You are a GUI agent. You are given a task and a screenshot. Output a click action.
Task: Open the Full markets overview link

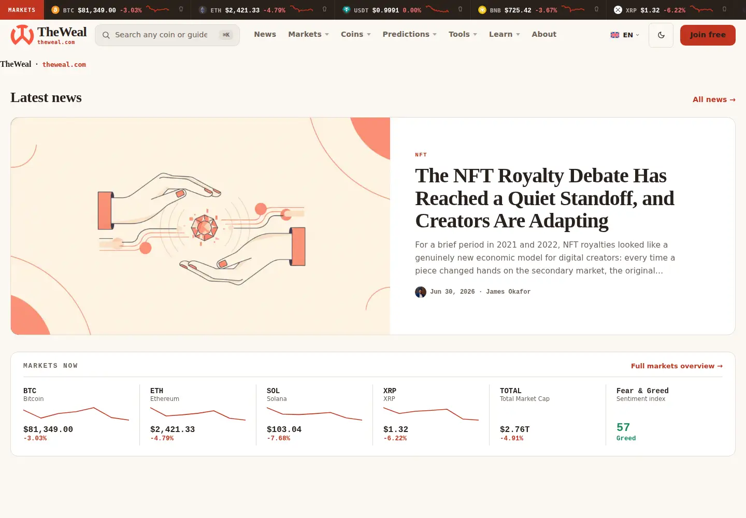click(x=677, y=366)
